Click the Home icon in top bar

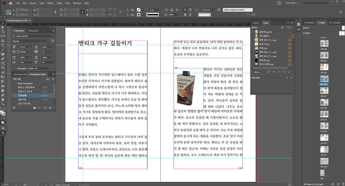tap(11, 3)
